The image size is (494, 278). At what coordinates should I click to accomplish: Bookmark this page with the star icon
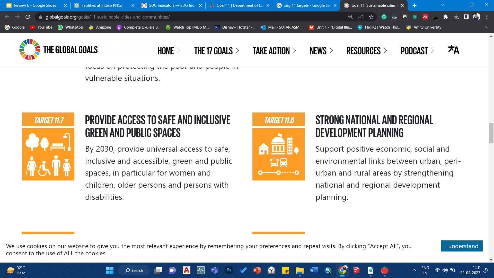(371, 17)
